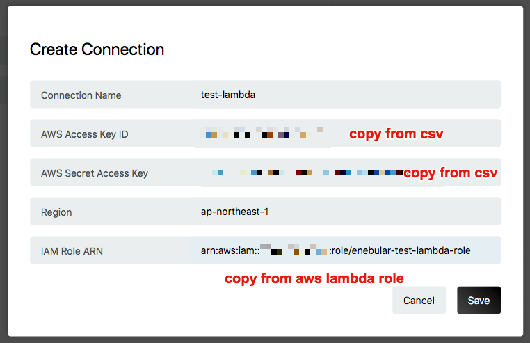This screenshot has height=343, width=530.
Task: Click the "AWS Secret Access Key" label
Action: (94, 173)
